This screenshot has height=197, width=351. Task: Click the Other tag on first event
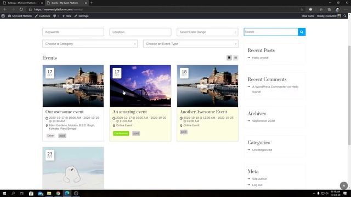tap(50, 136)
